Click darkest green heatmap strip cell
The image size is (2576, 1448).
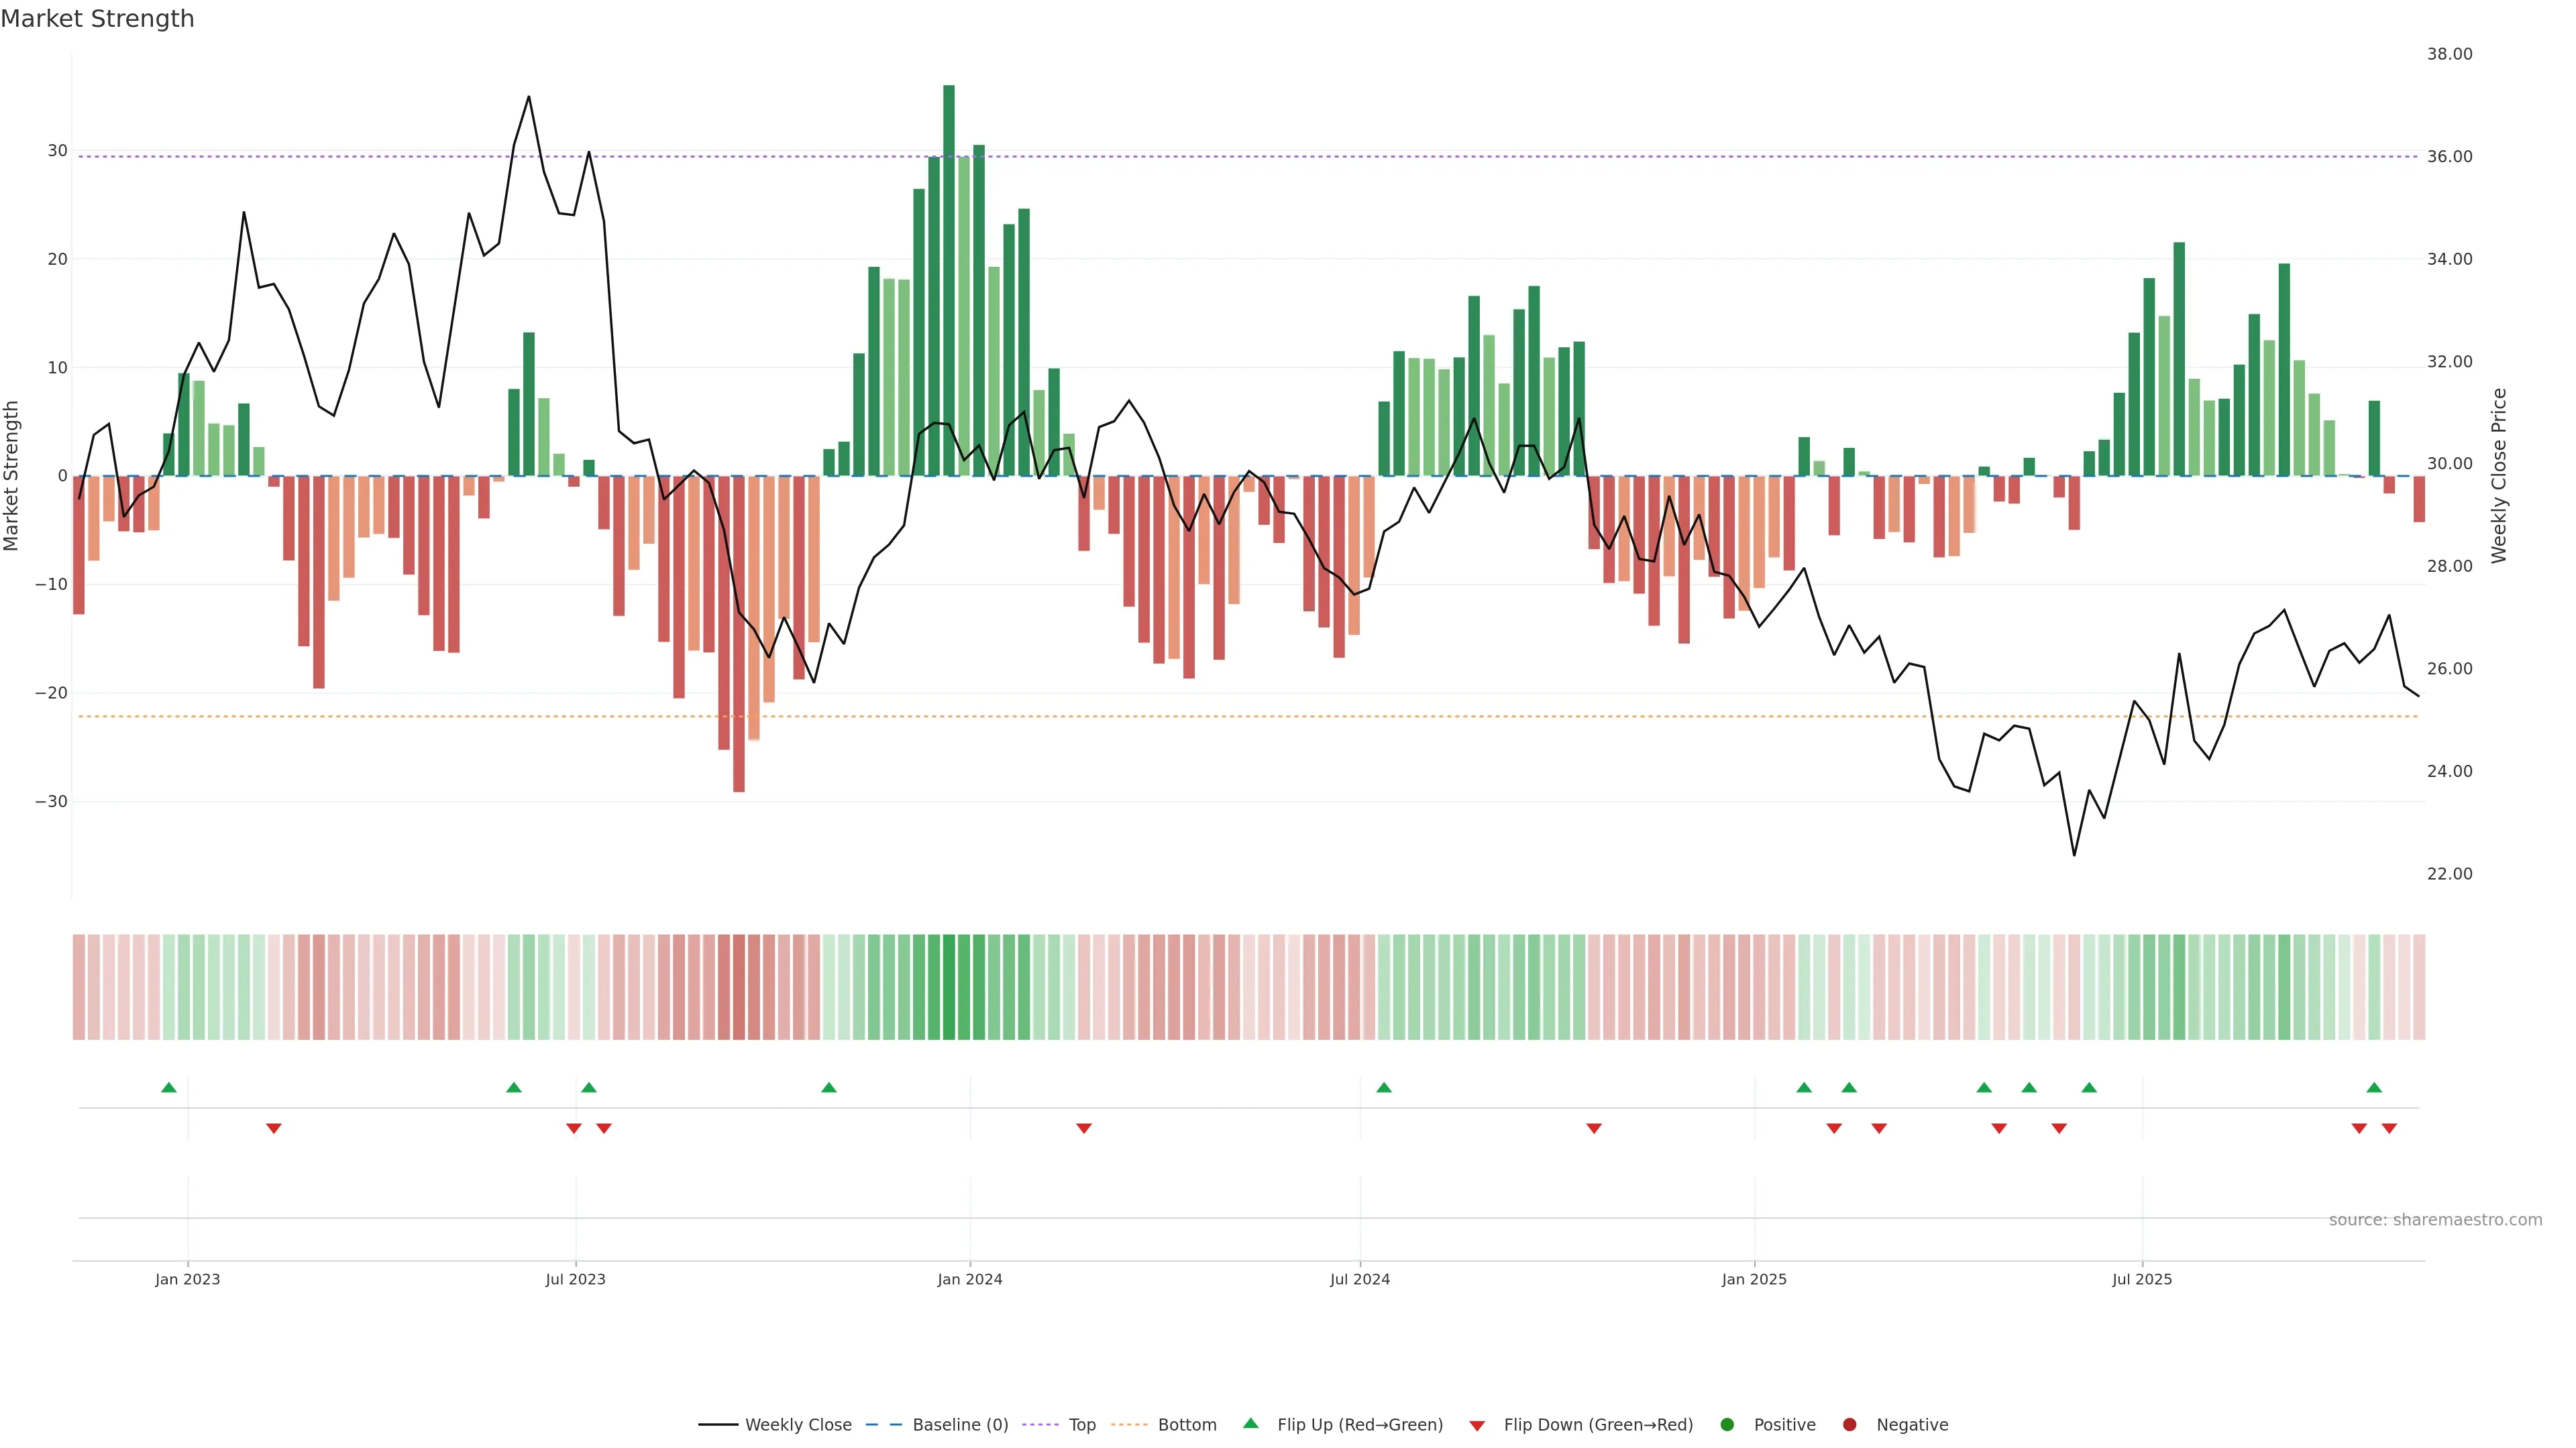point(949,986)
